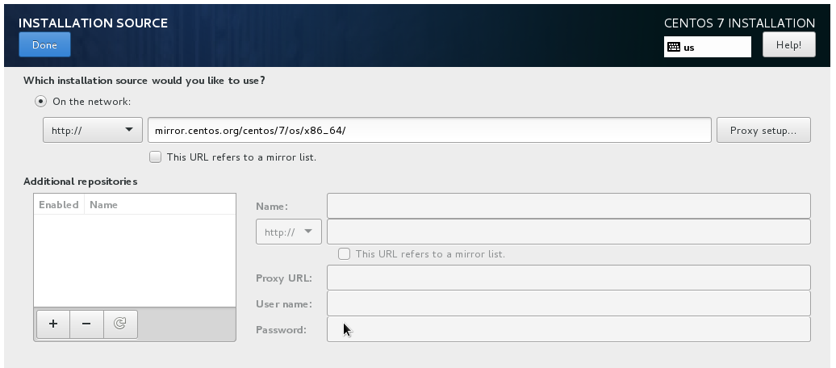Image resolution: width=836 pixels, height=368 pixels.
Task: Expand the additional repository http:// protocol dropdown
Action: click(x=288, y=232)
